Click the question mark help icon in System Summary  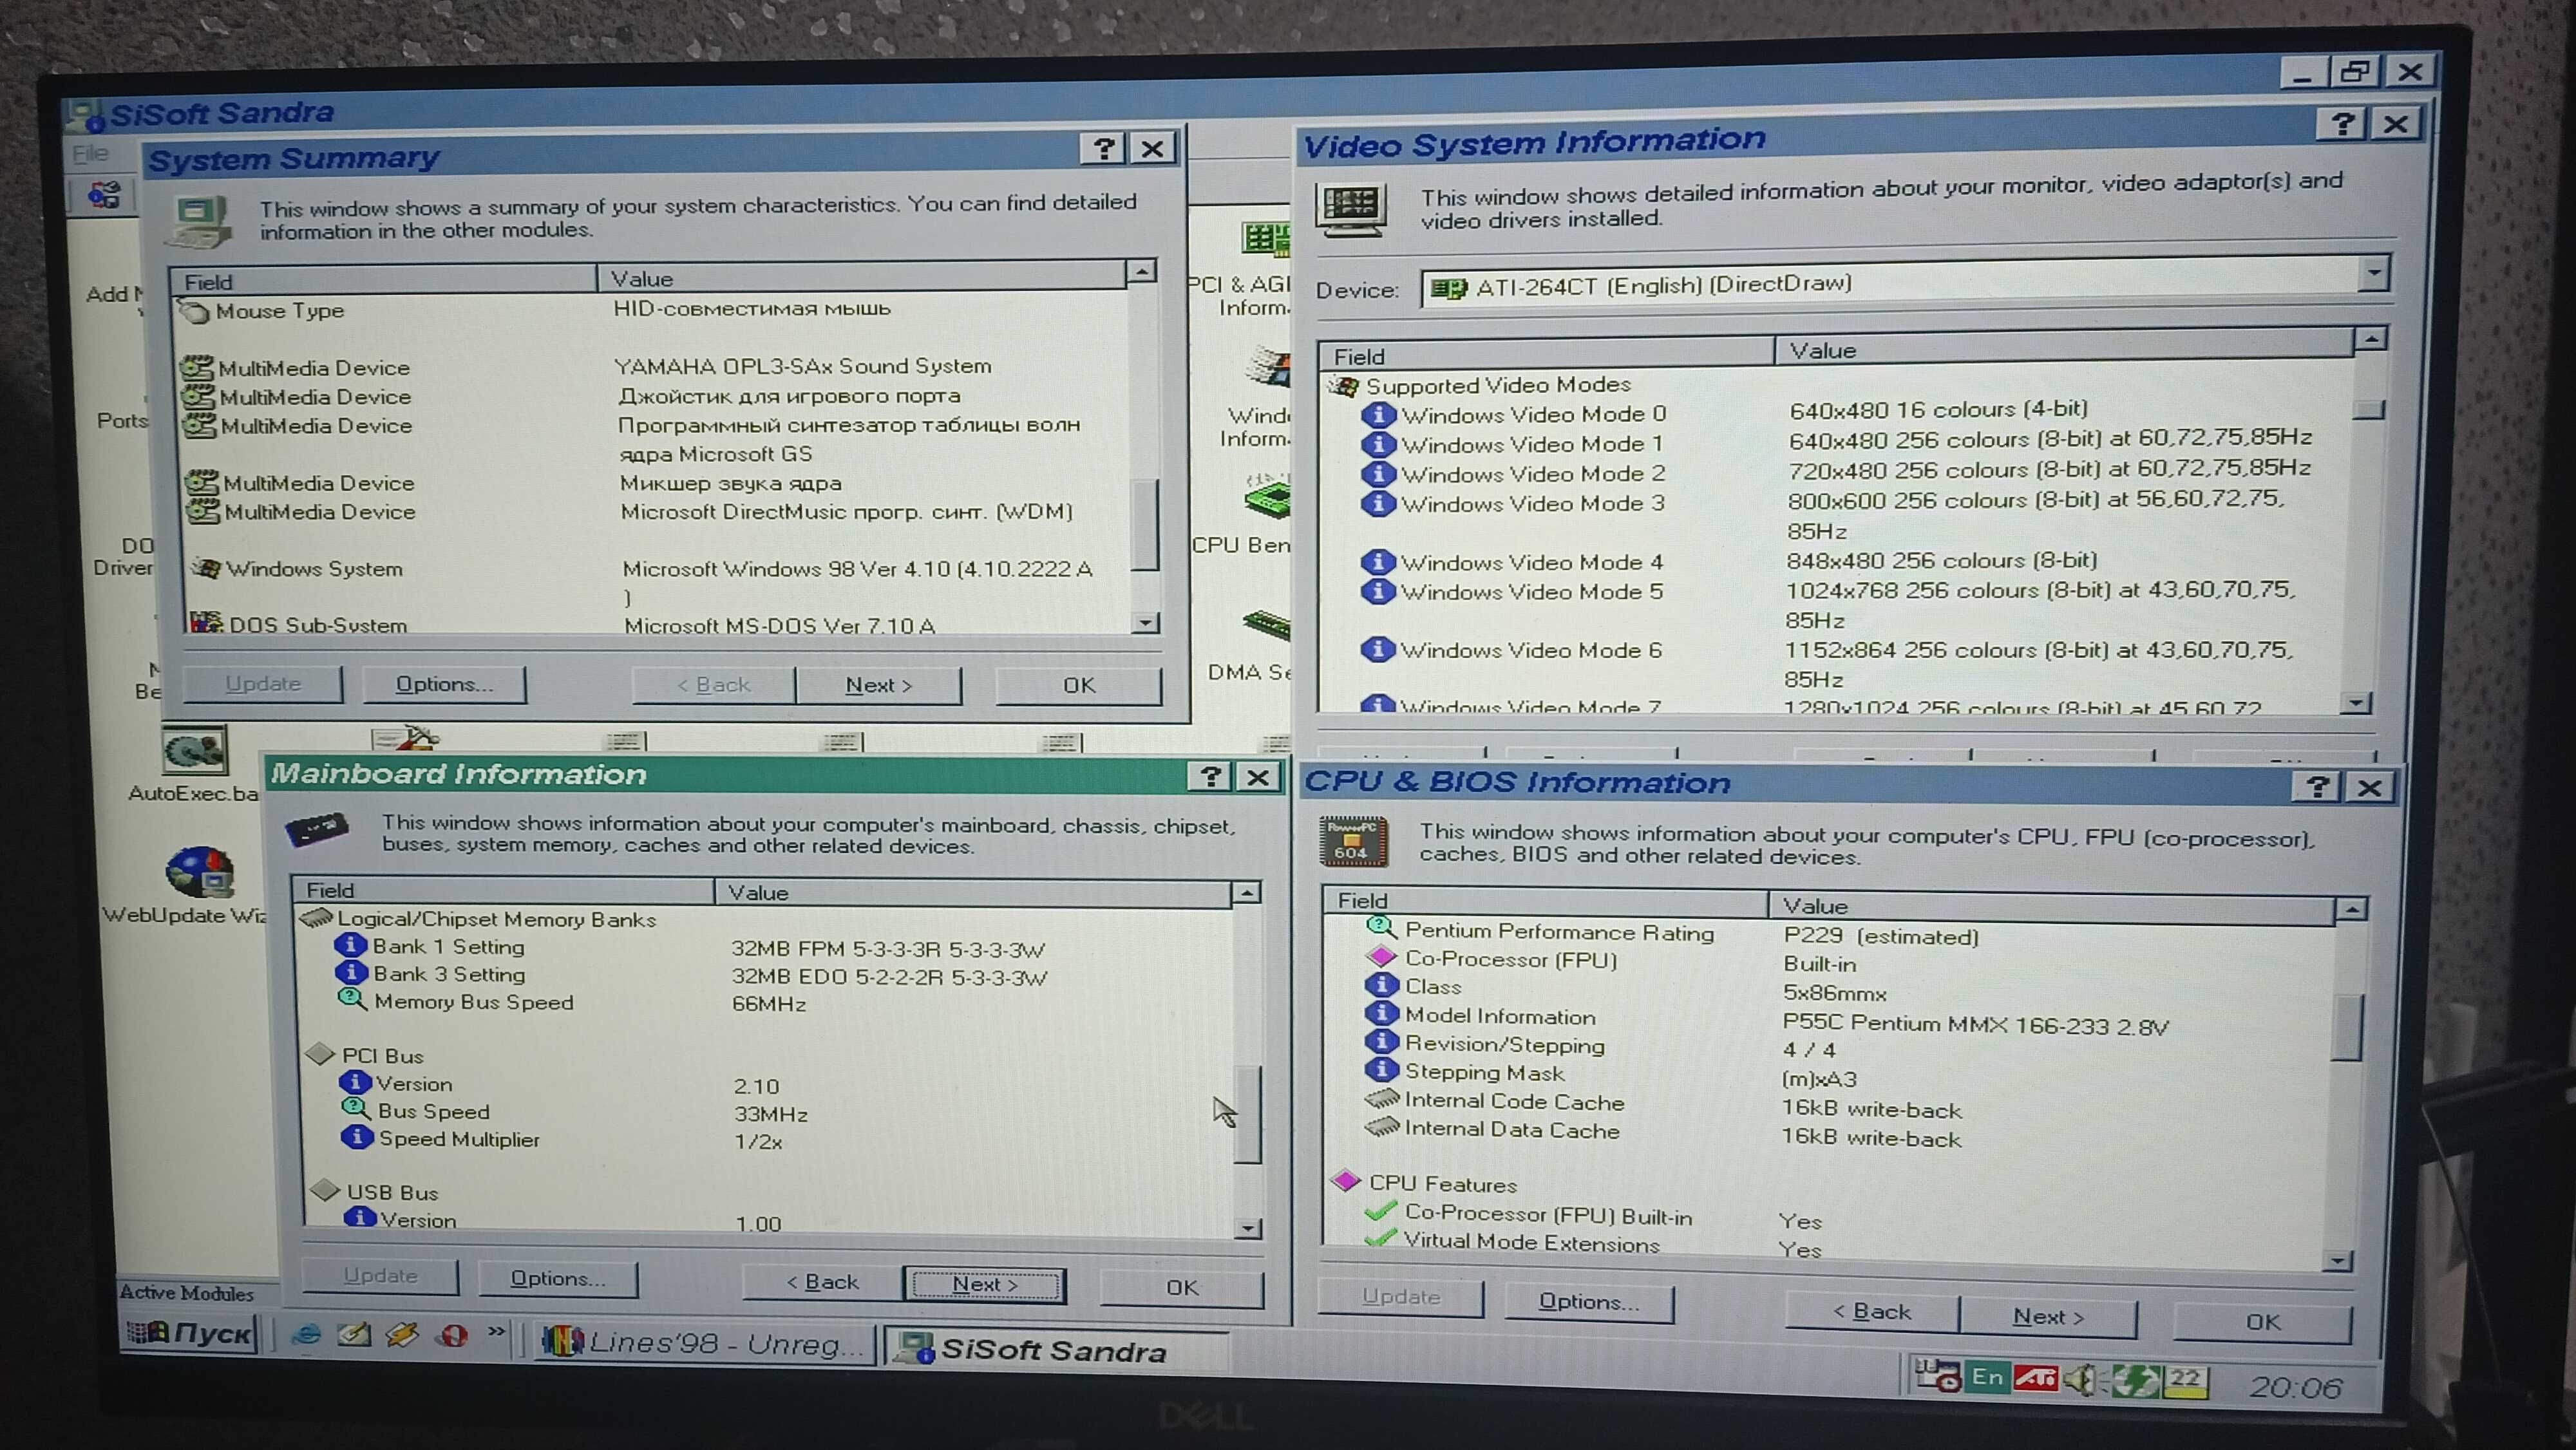point(1103,149)
